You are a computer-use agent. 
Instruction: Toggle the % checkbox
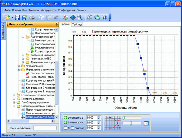pos(66,128)
